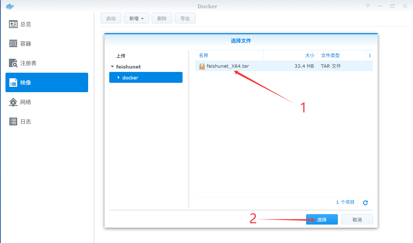Viewport: 413px width, 243px height.
Task: Open the 总览 overview sidebar icon
Action: pyautogui.click(x=13, y=24)
